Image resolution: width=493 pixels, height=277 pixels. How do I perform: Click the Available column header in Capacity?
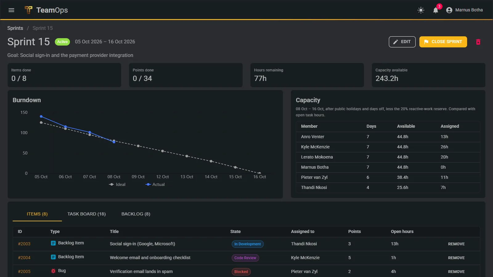pyautogui.click(x=406, y=126)
